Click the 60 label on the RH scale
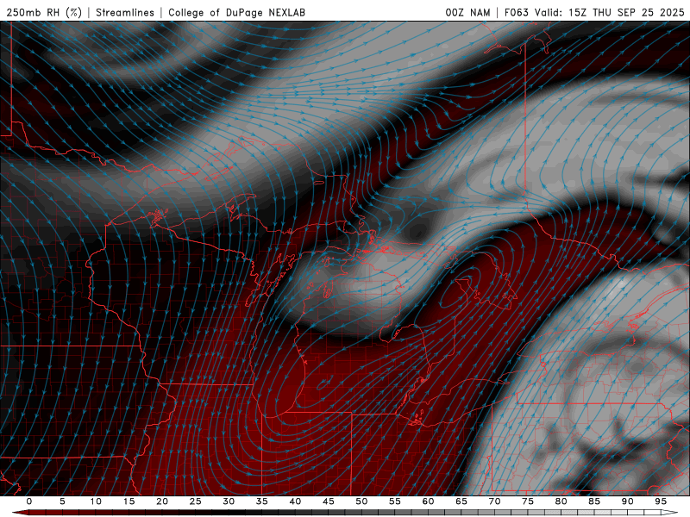The width and height of the screenshot is (690, 517). 428,501
